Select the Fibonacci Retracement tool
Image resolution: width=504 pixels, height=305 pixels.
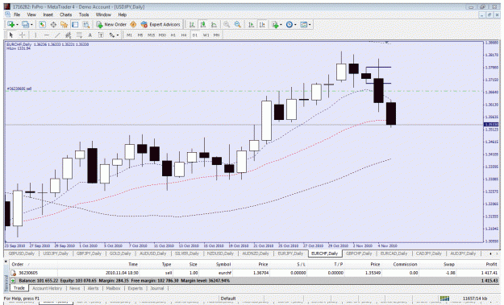(x=79, y=35)
